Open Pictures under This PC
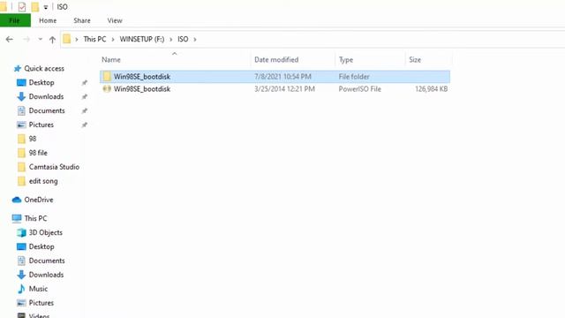 tap(41, 303)
